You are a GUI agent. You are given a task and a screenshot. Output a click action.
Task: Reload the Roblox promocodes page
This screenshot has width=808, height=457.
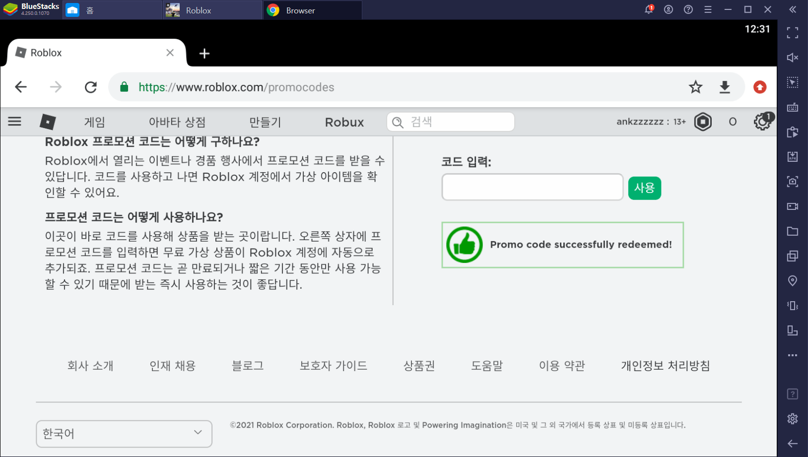[91, 87]
